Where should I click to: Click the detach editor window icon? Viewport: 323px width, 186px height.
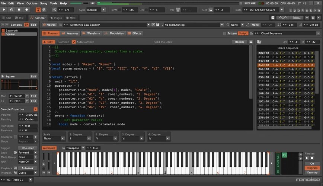pyautogui.click(x=272, y=18)
